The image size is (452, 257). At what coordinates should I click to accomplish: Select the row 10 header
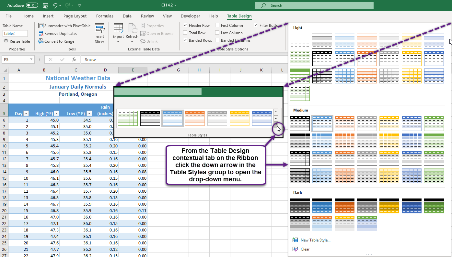click(4, 146)
